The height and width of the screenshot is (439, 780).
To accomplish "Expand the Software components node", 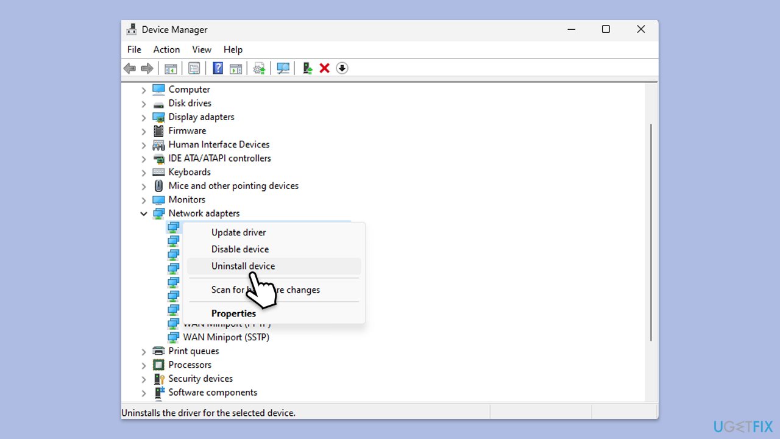I will [144, 393].
